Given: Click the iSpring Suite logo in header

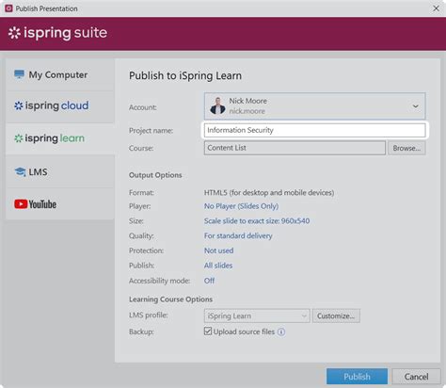Looking at the screenshot, I should (x=58, y=33).
